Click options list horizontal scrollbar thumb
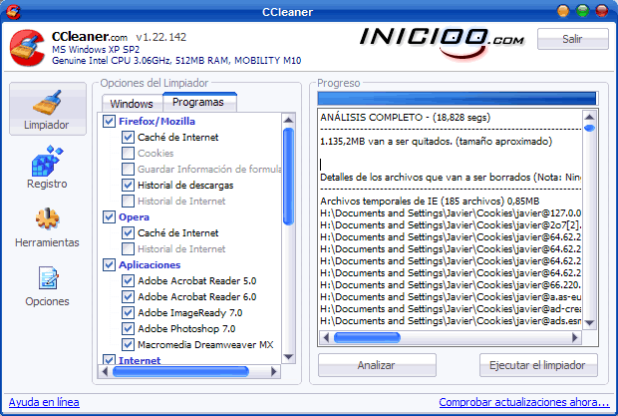618x416 pixels. point(180,371)
